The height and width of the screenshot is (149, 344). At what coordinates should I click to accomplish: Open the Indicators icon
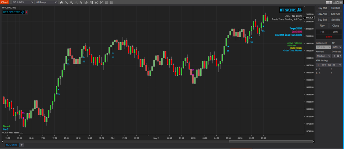pos(101,2)
